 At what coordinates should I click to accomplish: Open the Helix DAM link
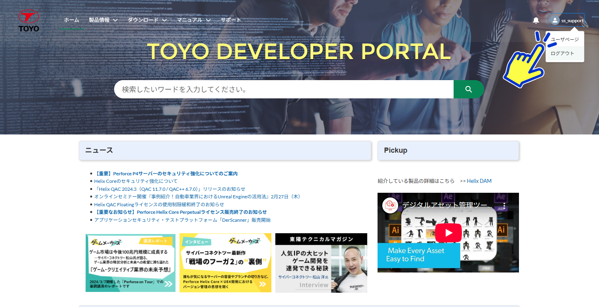pyautogui.click(x=479, y=181)
